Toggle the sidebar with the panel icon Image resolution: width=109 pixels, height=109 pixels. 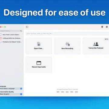27,27
